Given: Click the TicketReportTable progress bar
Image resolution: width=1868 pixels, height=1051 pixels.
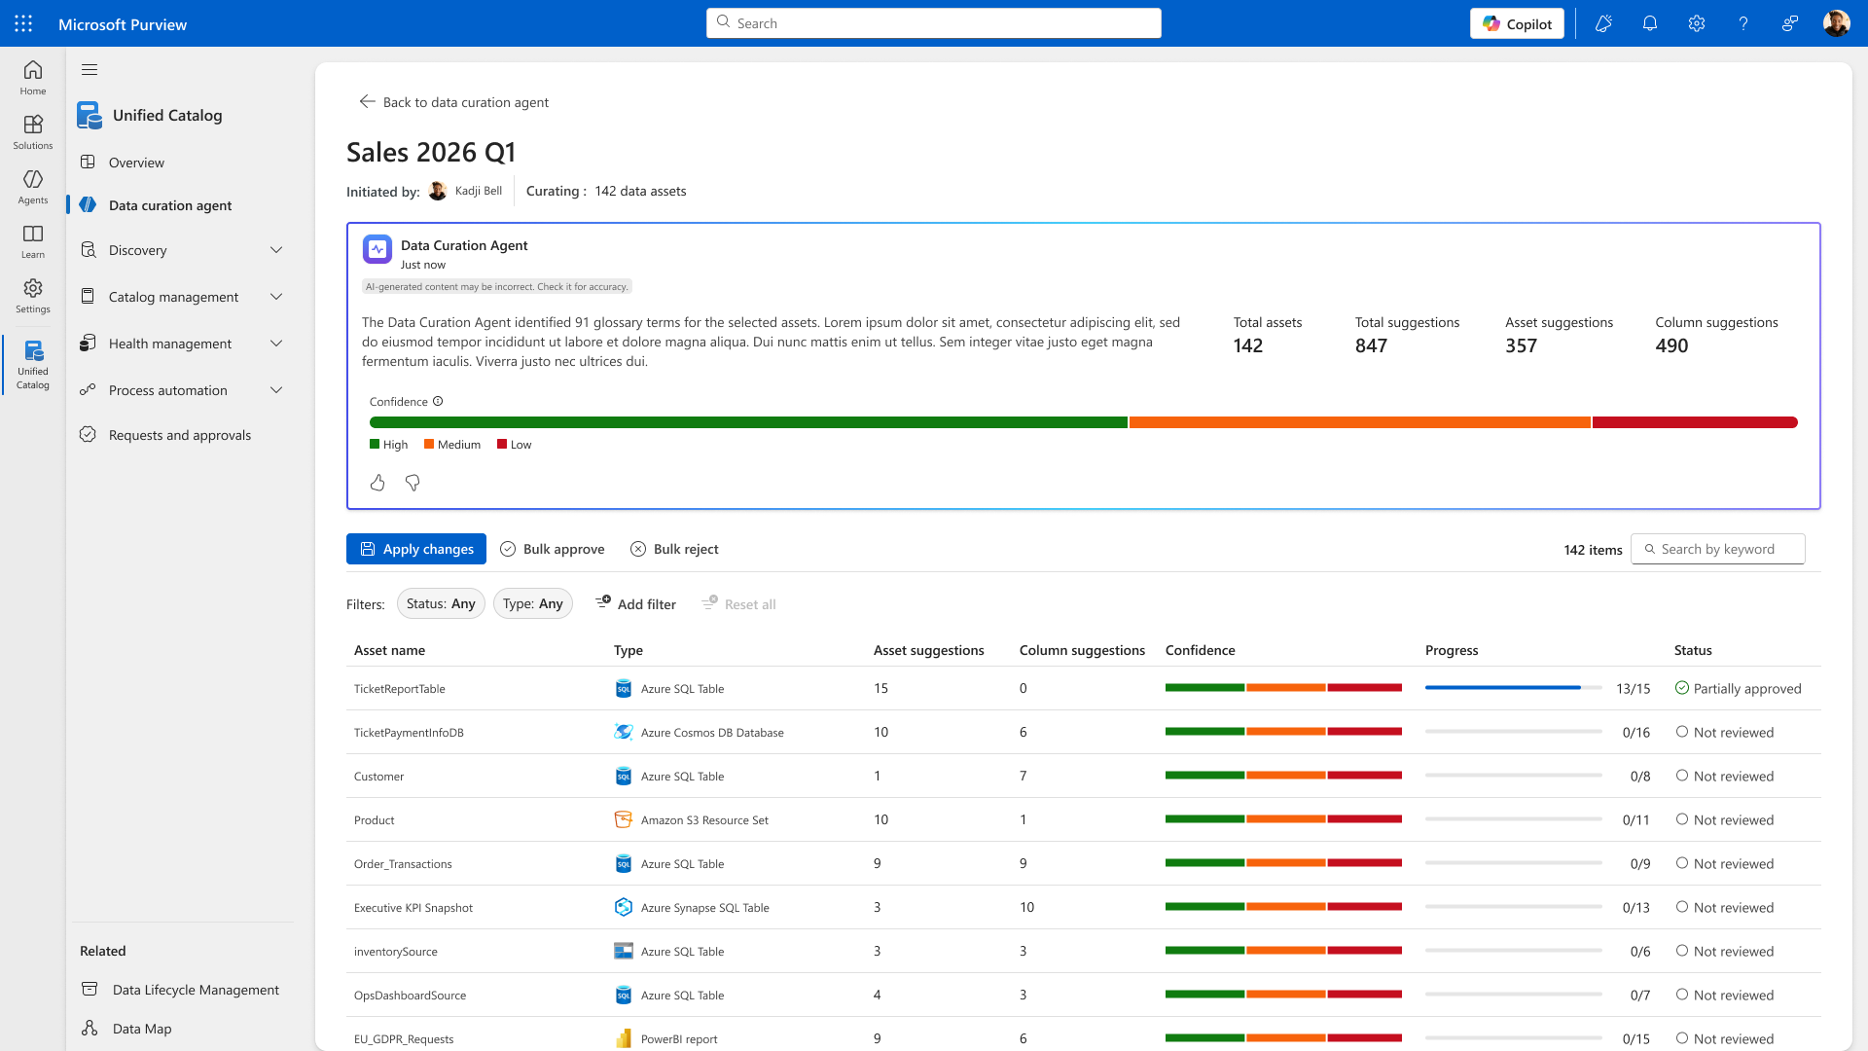Looking at the screenshot, I should [x=1513, y=688].
